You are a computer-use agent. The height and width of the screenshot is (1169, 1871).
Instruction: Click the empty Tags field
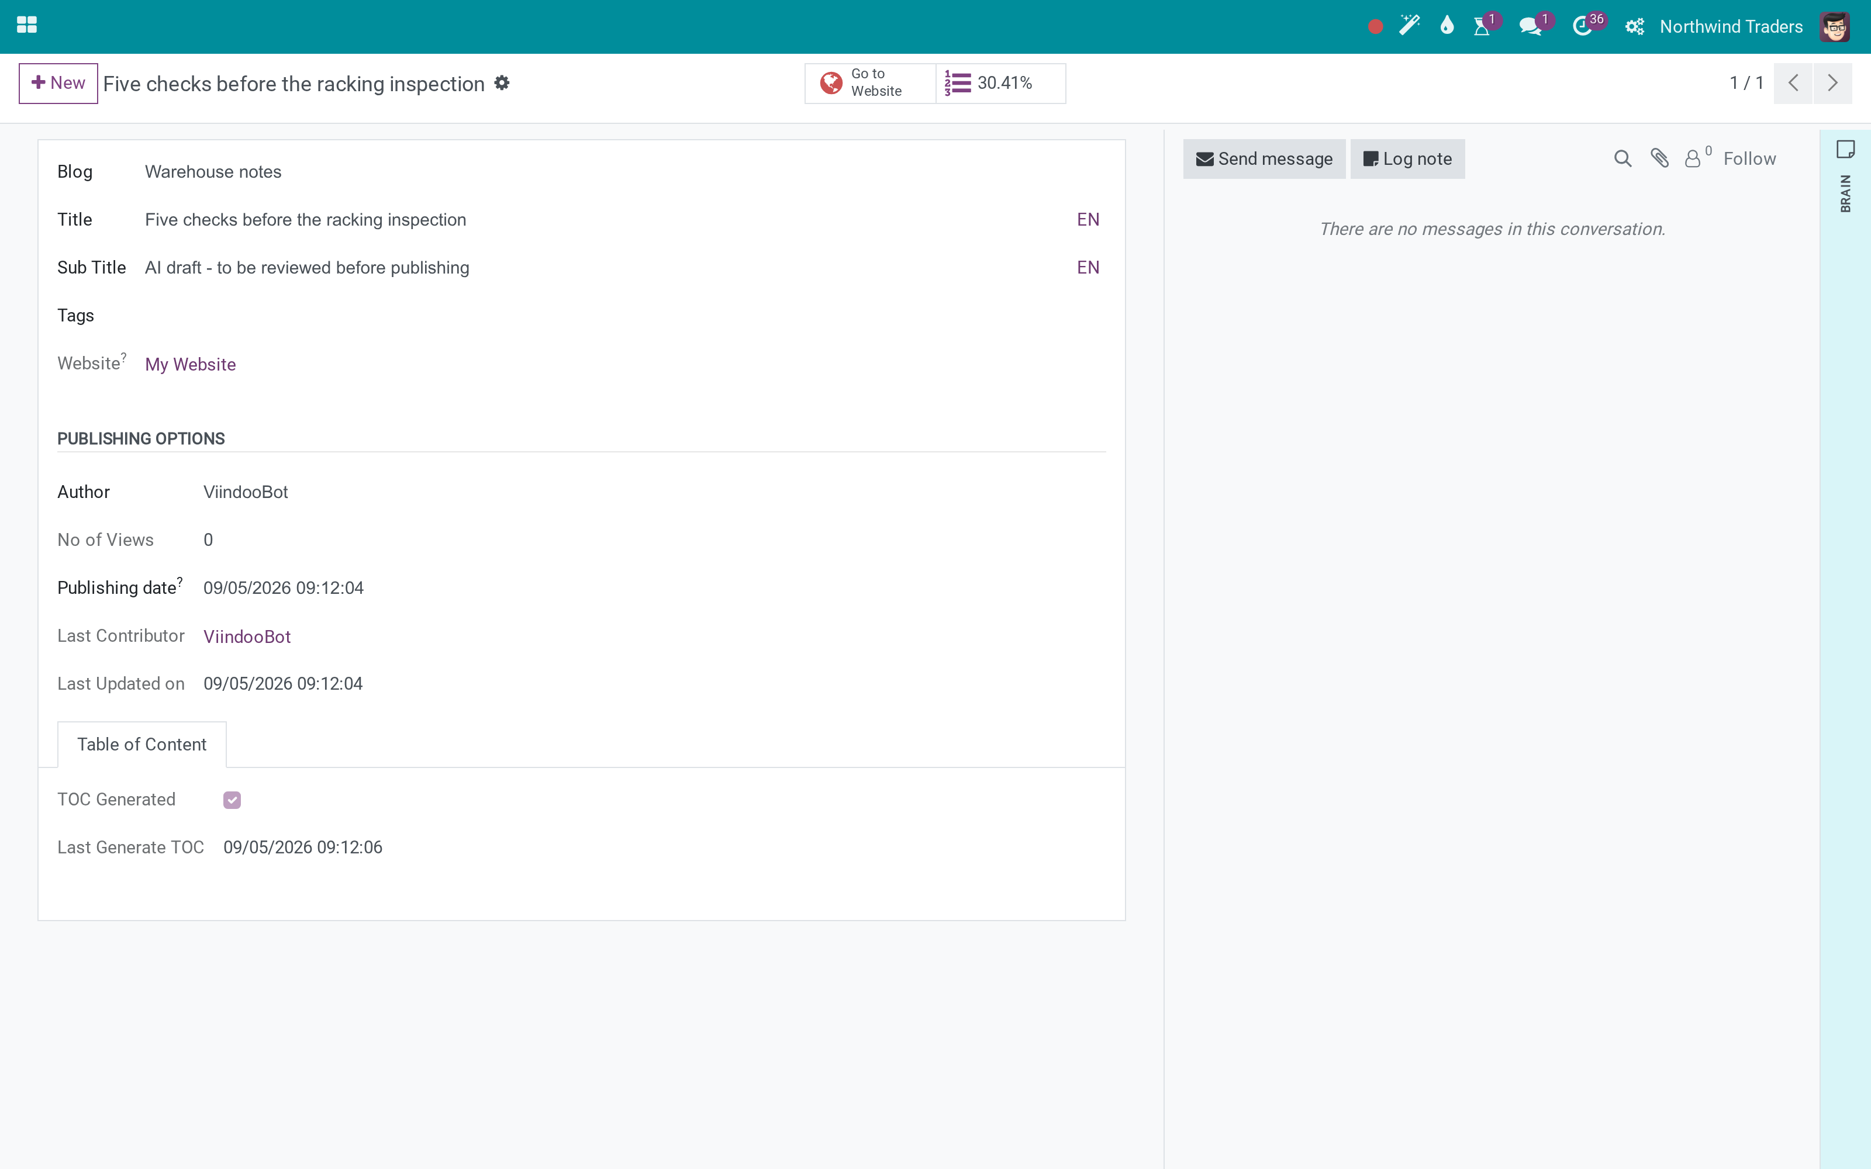624,316
